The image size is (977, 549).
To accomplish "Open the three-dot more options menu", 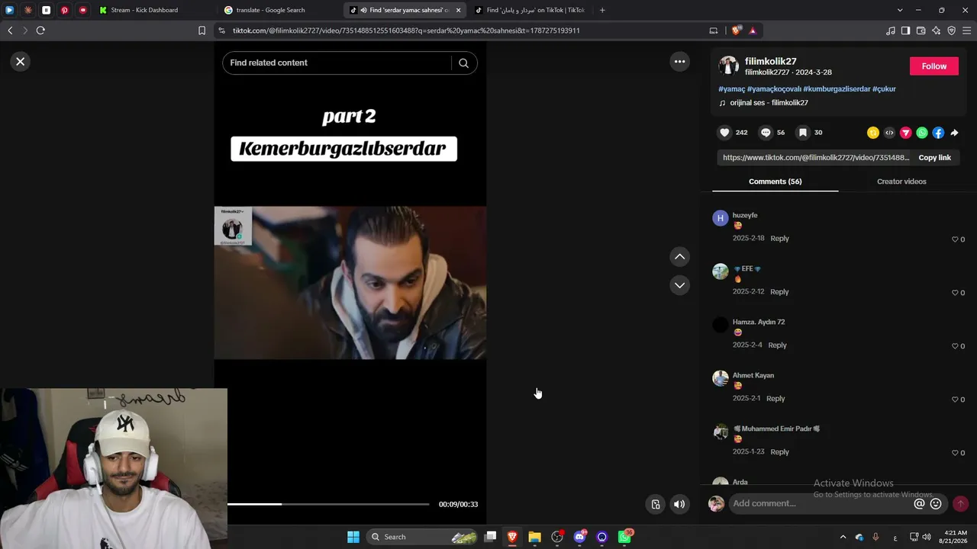I will tap(679, 62).
